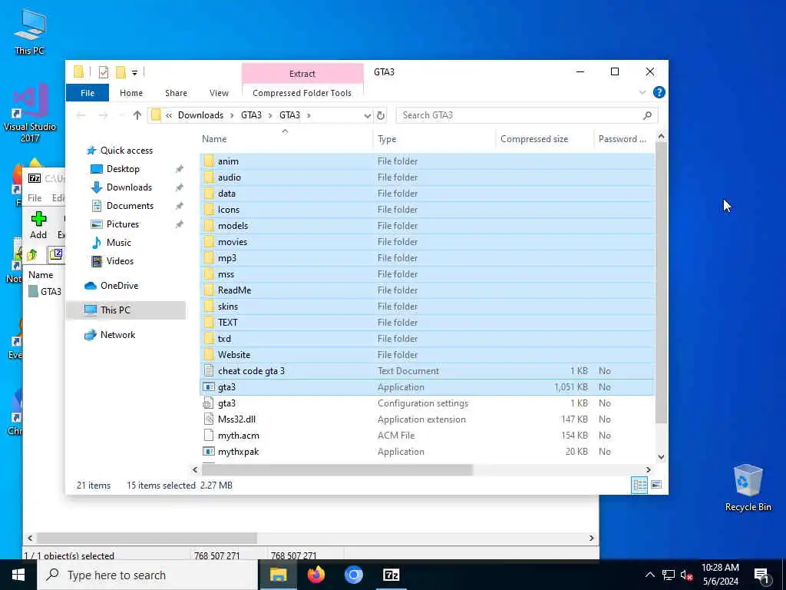Viewport: 786px width, 590px height.
Task: Click the double chevron before Downloads
Action: (x=169, y=115)
